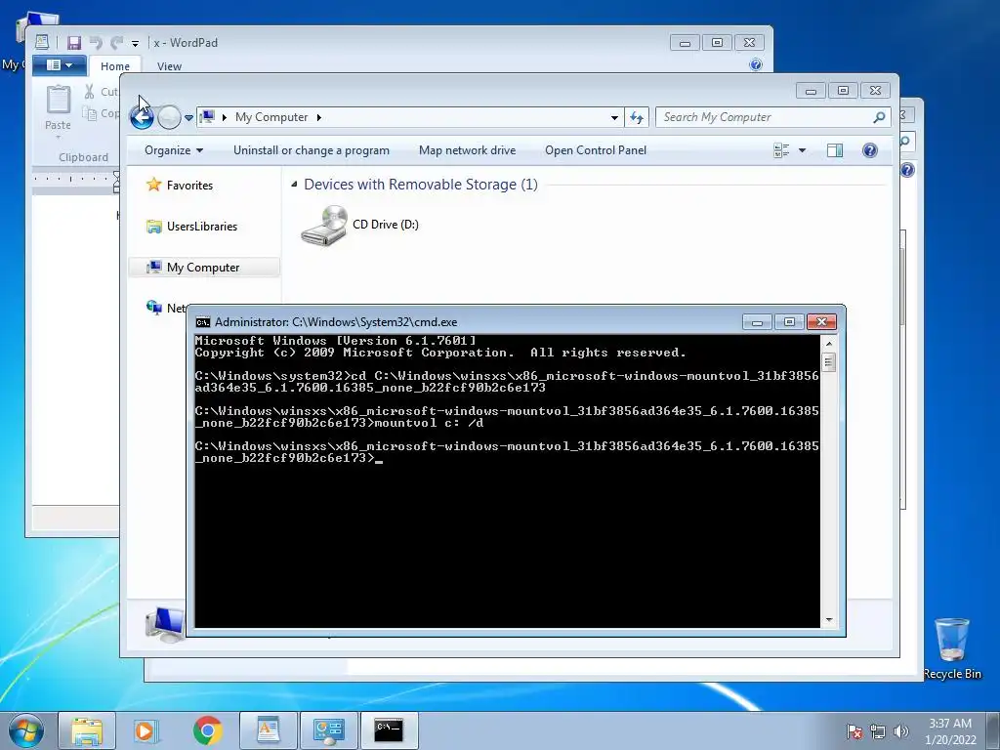Open the view options dropdown arrow
This screenshot has height=750, width=1000.
pyautogui.click(x=803, y=150)
